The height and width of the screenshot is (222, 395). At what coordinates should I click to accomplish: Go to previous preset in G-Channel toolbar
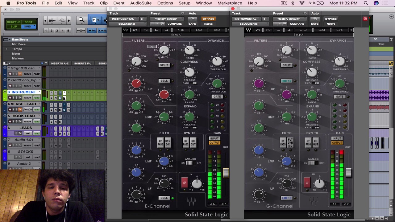click(x=279, y=30)
